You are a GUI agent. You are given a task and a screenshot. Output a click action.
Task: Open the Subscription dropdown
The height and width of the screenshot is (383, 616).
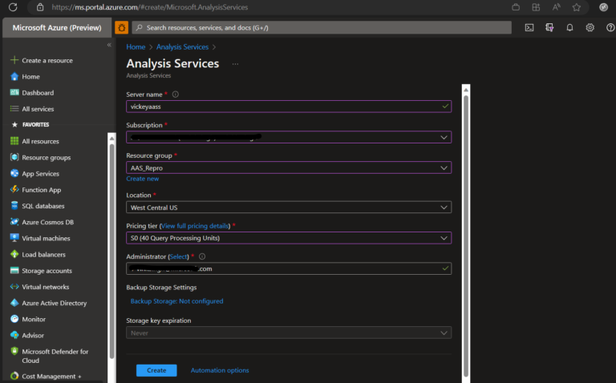coord(289,137)
